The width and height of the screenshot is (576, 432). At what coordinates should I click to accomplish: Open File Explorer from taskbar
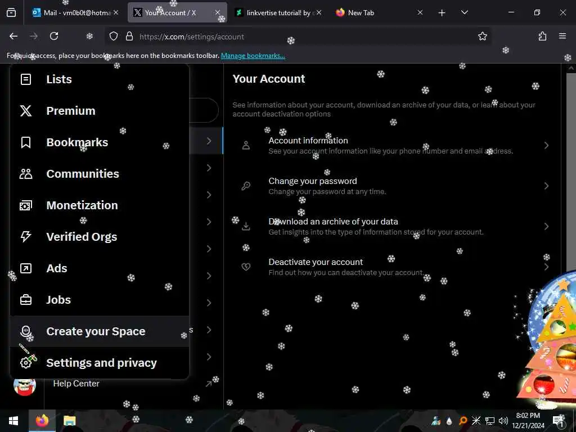click(x=69, y=421)
